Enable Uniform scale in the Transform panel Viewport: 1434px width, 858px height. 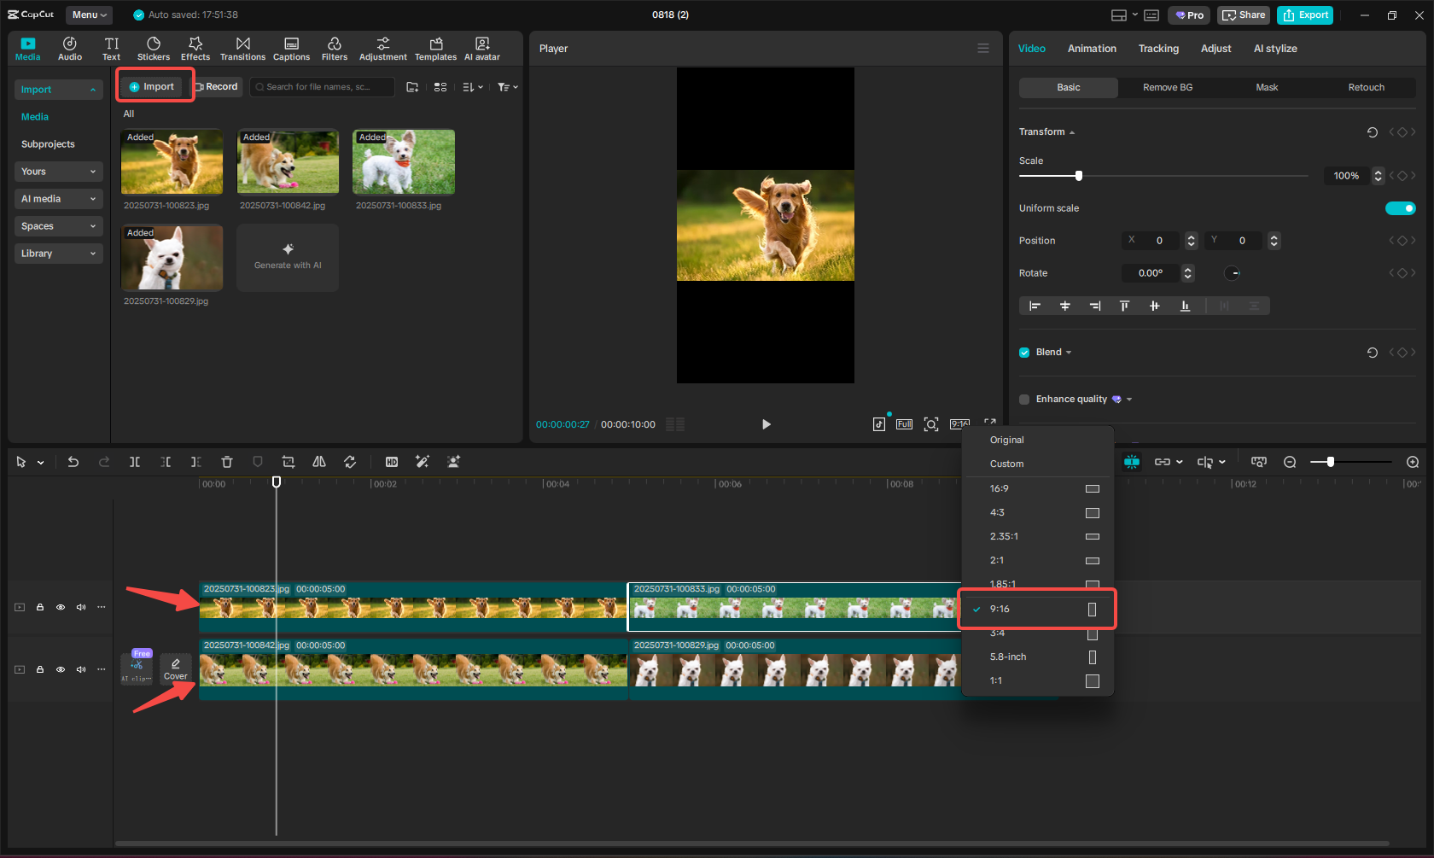point(1400,207)
